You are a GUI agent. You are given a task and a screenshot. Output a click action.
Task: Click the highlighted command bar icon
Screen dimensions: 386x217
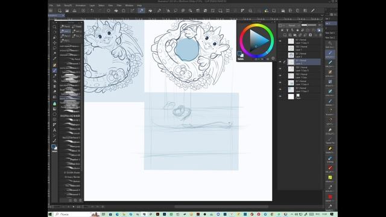pyautogui.click(x=142, y=11)
